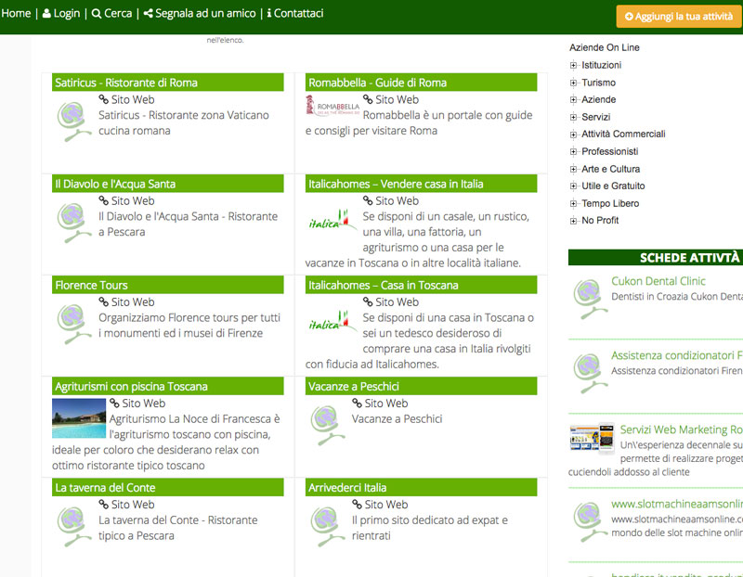Open the Cerca search page
743x577 pixels.
111,13
